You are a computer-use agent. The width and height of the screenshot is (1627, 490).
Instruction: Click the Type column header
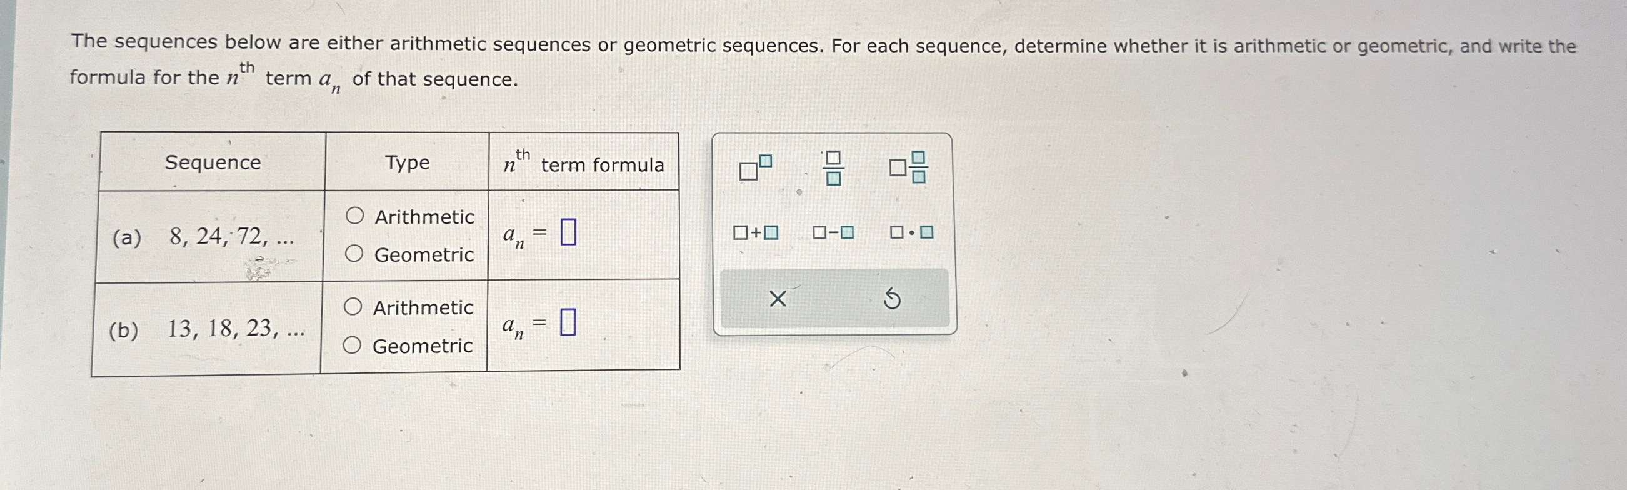point(408,162)
